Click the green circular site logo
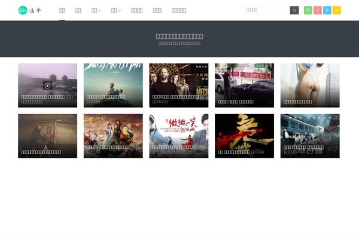The width and height of the screenshot is (359, 239). [x=23, y=10]
